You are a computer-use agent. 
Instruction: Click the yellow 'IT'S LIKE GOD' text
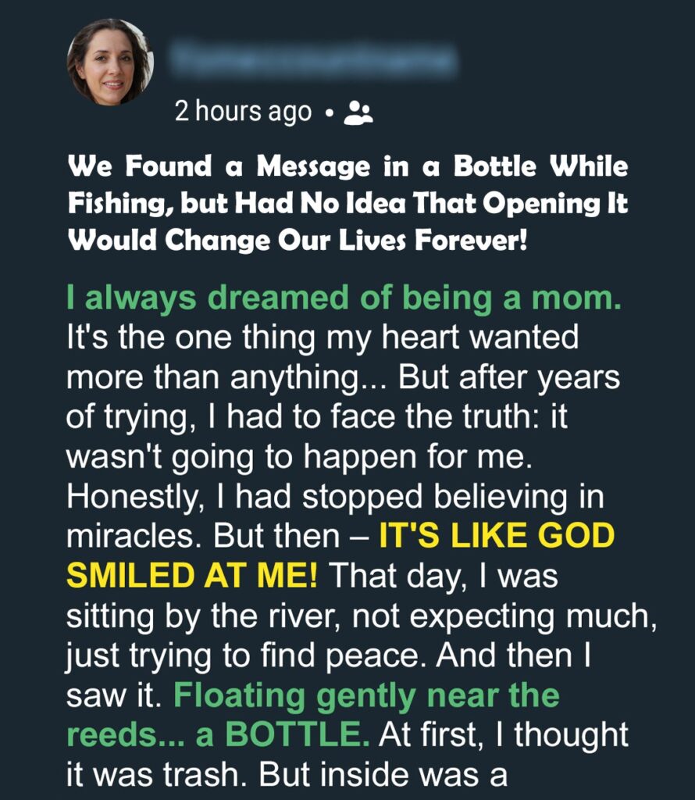pos(497,536)
